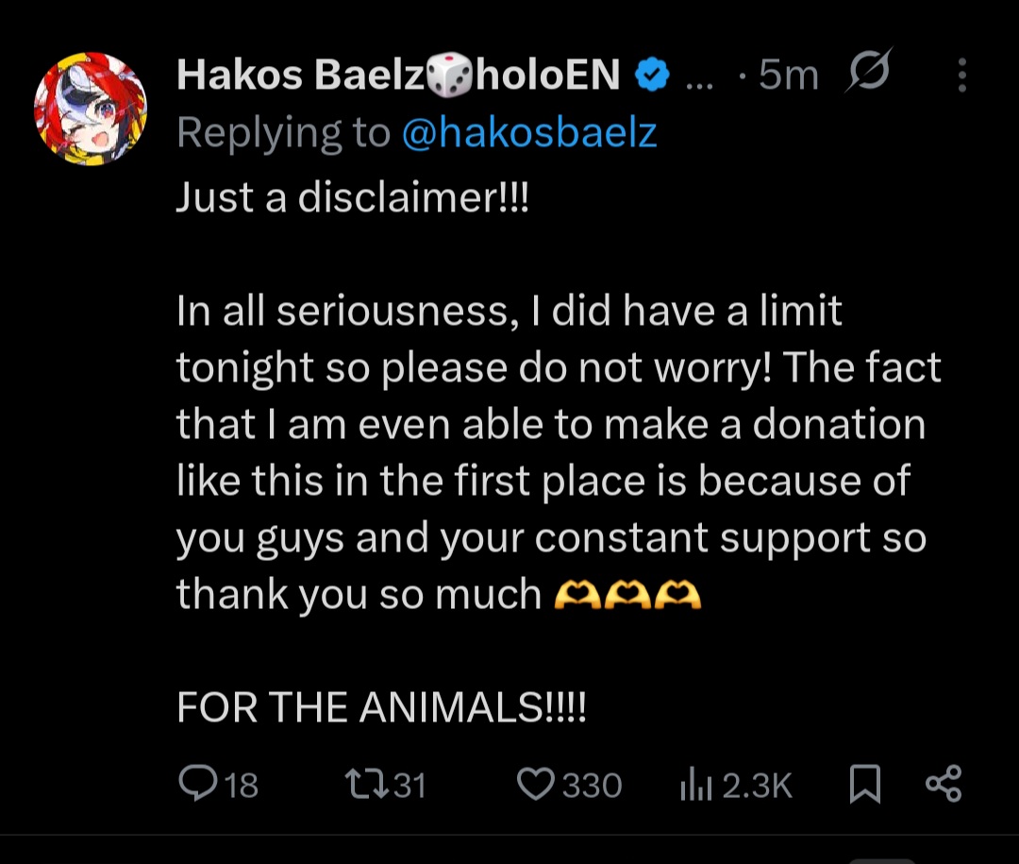This screenshot has width=1019, height=864.
Task: Click the tweet body text to open it
Action: pyautogui.click(x=559, y=451)
